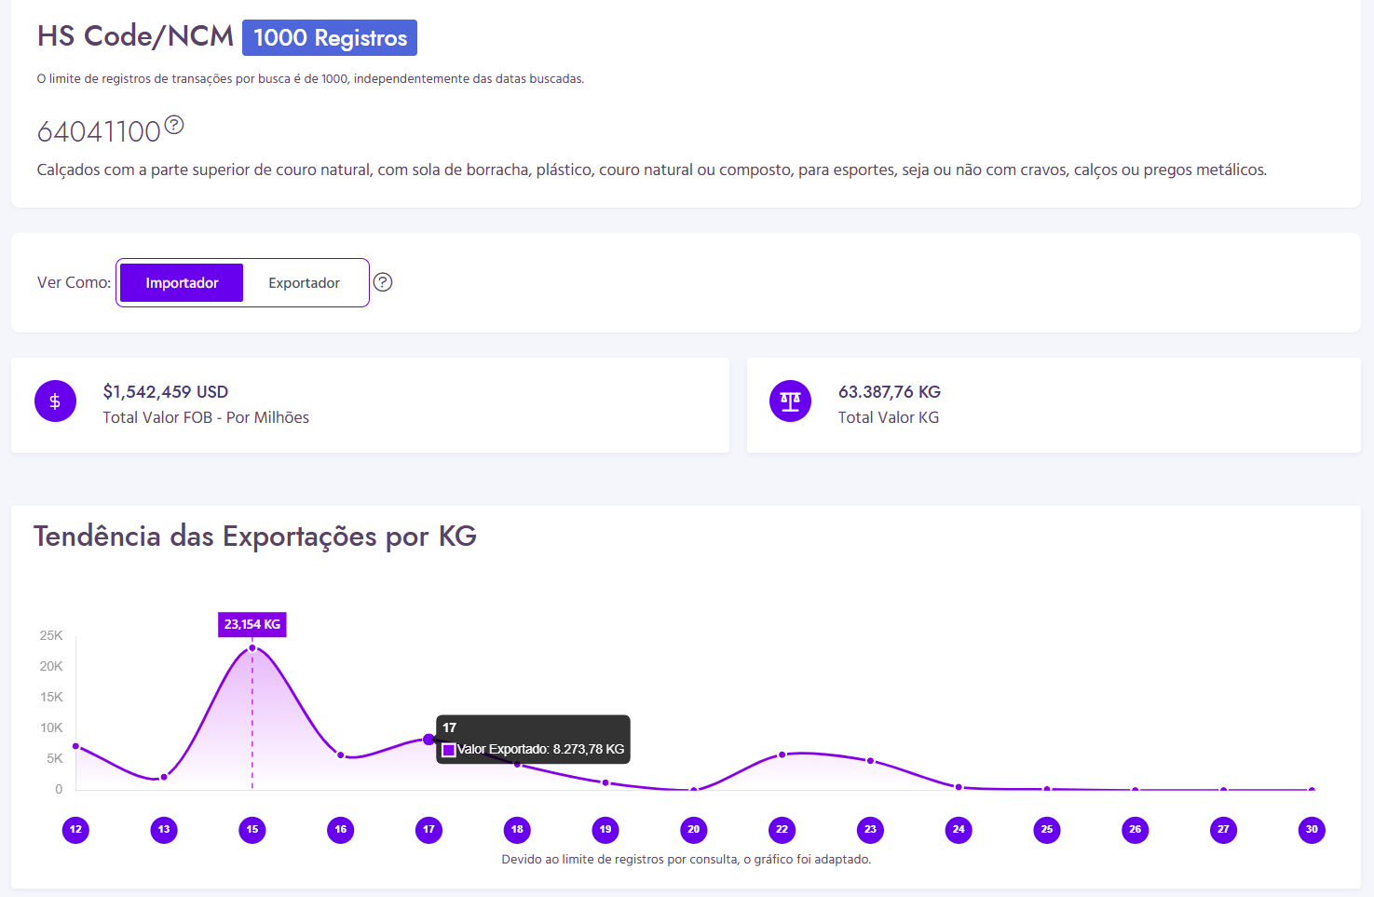This screenshot has width=1374, height=897.
Task: Select day 20 marker on axis
Action: pyautogui.click(x=693, y=829)
